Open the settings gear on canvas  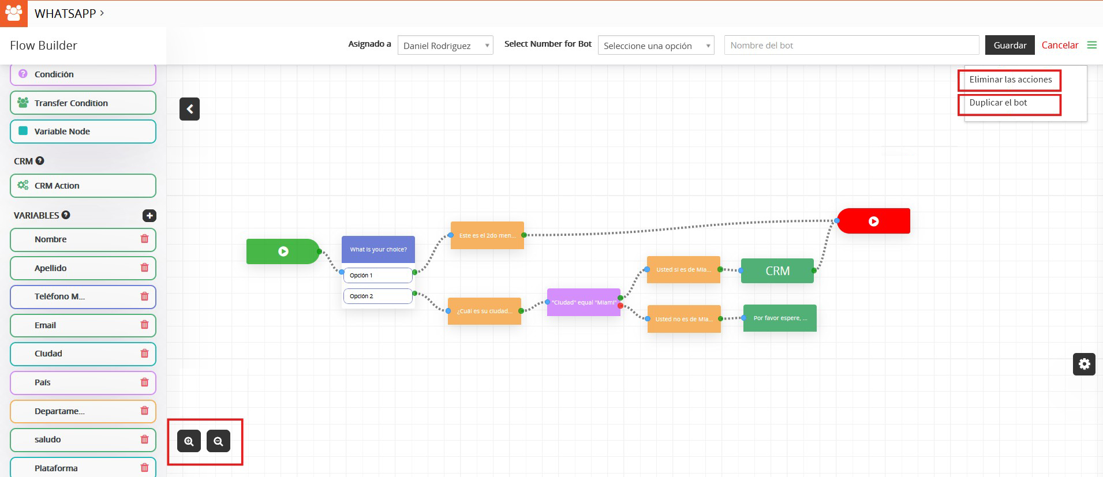pyautogui.click(x=1084, y=364)
